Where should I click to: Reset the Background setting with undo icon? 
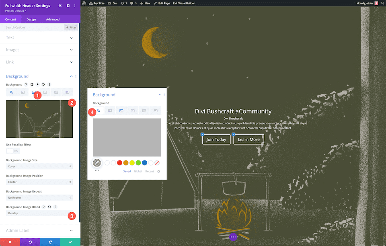pyautogui.click(x=43, y=85)
